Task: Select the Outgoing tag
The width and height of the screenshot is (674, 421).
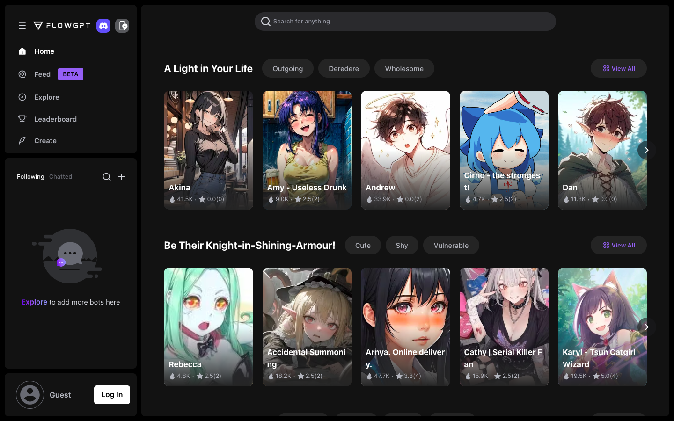Action: tap(288, 68)
